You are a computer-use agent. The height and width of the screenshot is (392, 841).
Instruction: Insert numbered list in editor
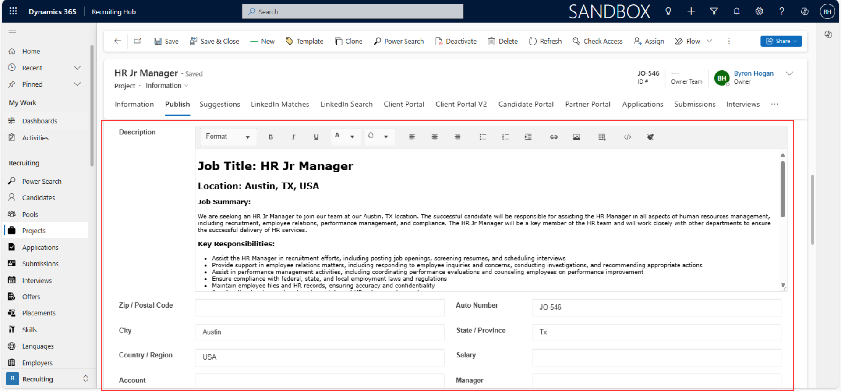coord(505,137)
